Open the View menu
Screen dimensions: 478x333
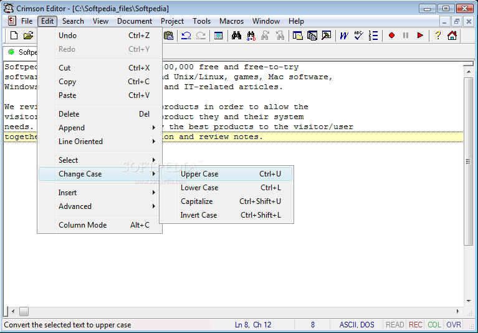pyautogui.click(x=100, y=21)
